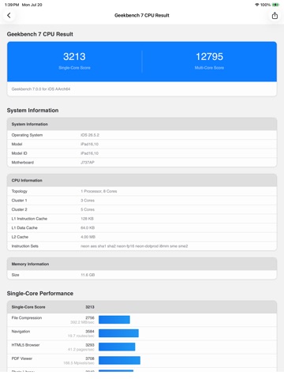Tap the 100% battery percentage
284x379 pixels.
click(265, 5)
